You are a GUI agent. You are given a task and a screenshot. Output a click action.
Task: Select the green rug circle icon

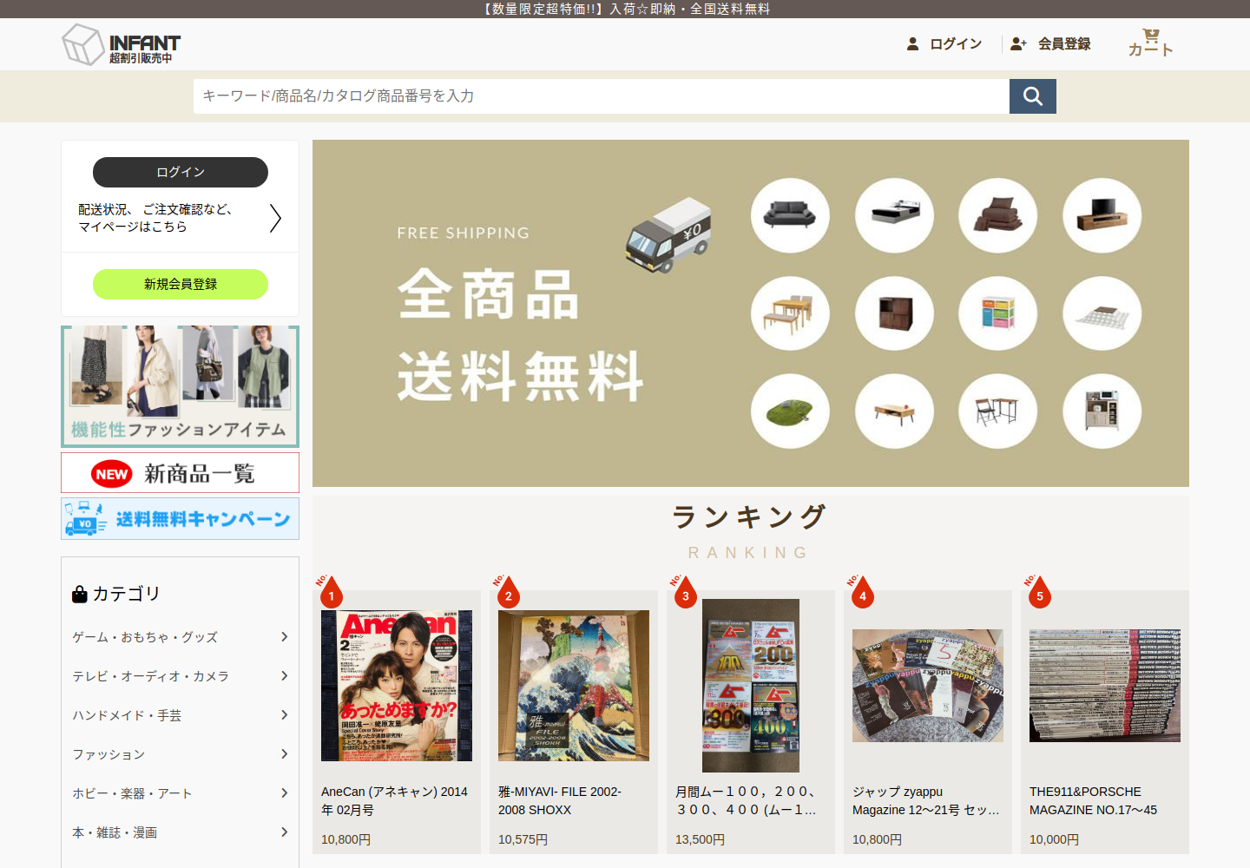tap(790, 411)
